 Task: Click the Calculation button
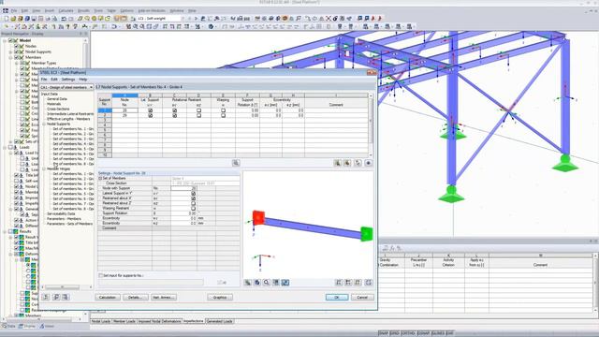click(x=108, y=298)
